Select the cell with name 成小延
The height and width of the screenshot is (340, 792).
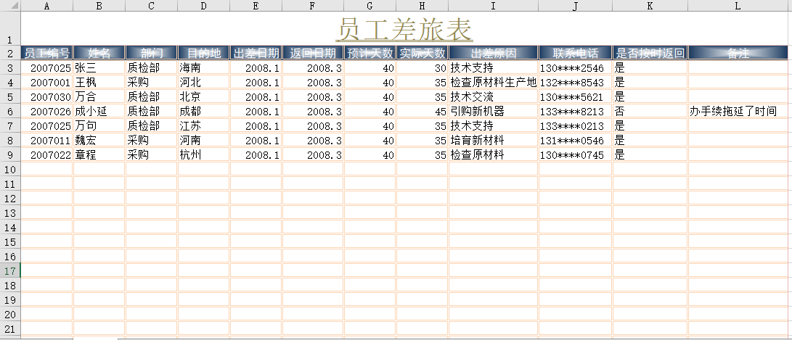(x=99, y=111)
